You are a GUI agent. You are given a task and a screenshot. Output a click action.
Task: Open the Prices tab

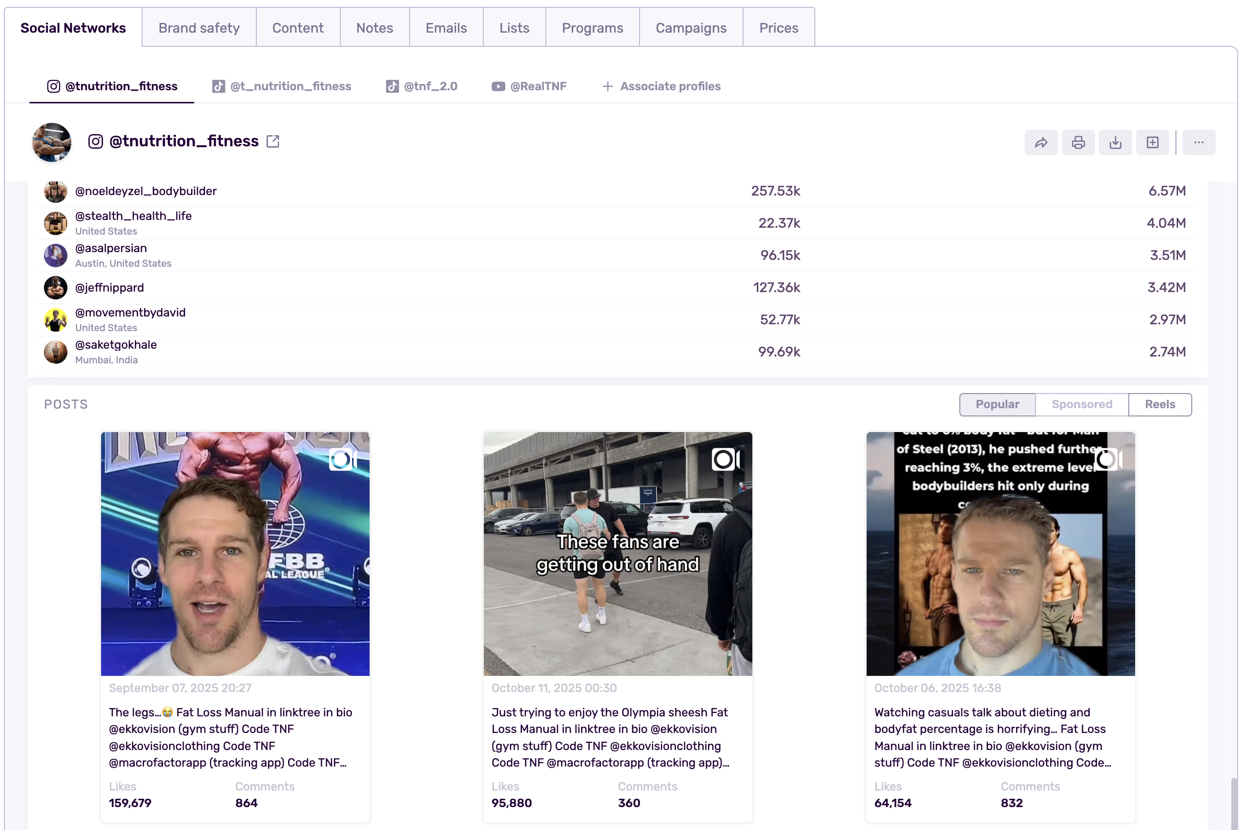pos(778,27)
